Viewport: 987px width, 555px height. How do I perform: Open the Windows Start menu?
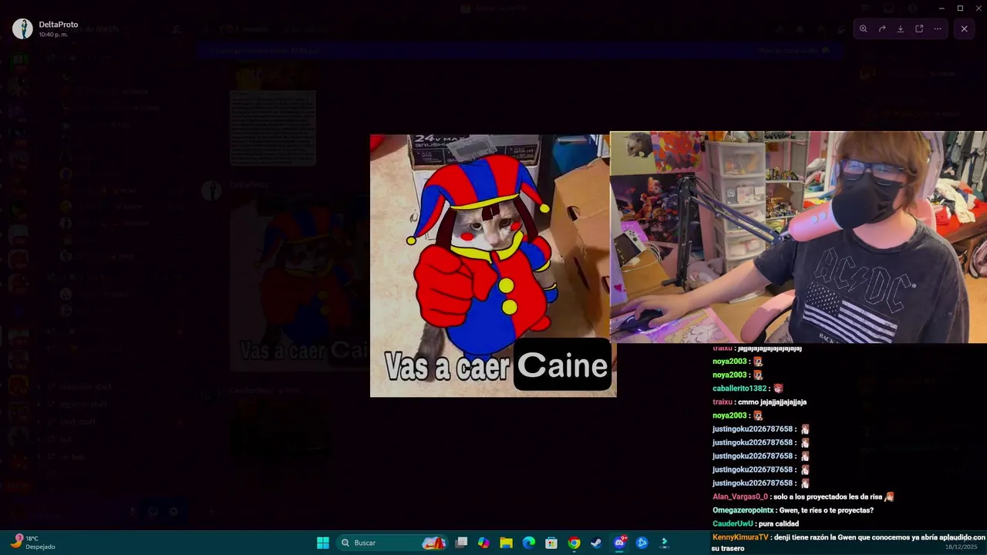323,543
